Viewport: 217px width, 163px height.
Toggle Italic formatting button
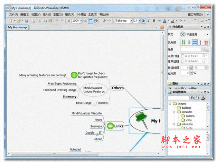point(149,21)
